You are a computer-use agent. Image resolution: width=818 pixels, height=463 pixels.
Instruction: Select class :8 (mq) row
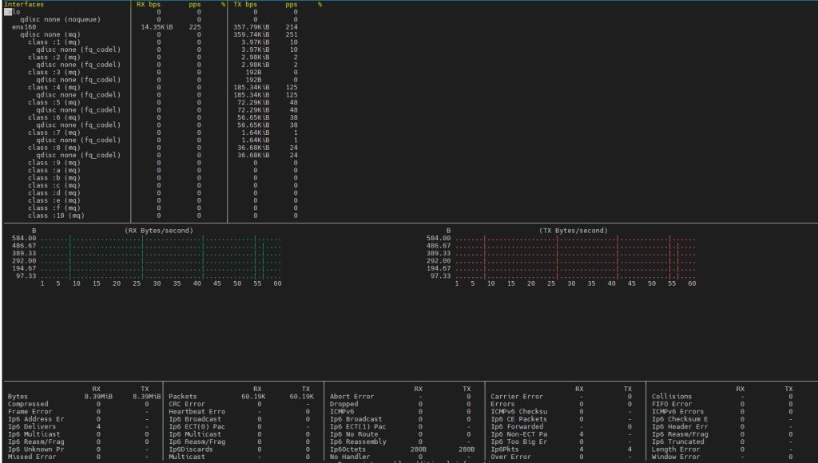click(x=53, y=148)
